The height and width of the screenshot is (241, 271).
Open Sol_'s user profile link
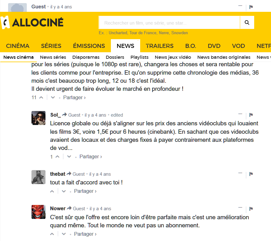click(55, 115)
